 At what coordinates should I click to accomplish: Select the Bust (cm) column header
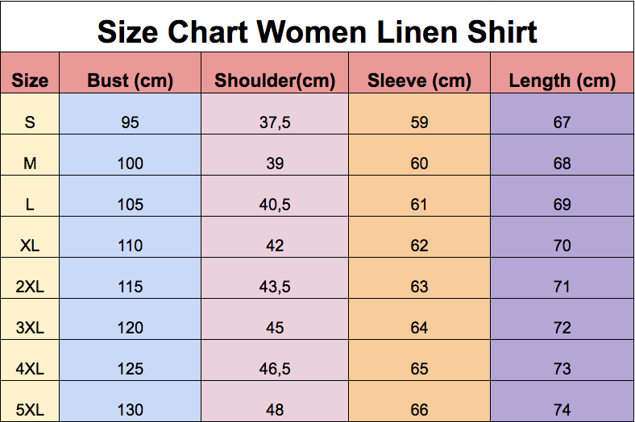130,81
